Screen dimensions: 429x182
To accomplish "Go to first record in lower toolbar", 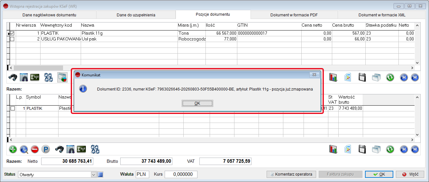I will (404, 149).
